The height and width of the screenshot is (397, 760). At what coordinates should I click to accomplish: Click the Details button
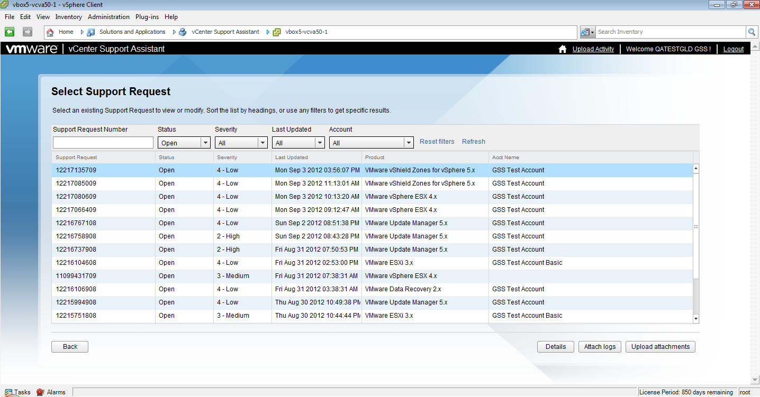coord(556,347)
